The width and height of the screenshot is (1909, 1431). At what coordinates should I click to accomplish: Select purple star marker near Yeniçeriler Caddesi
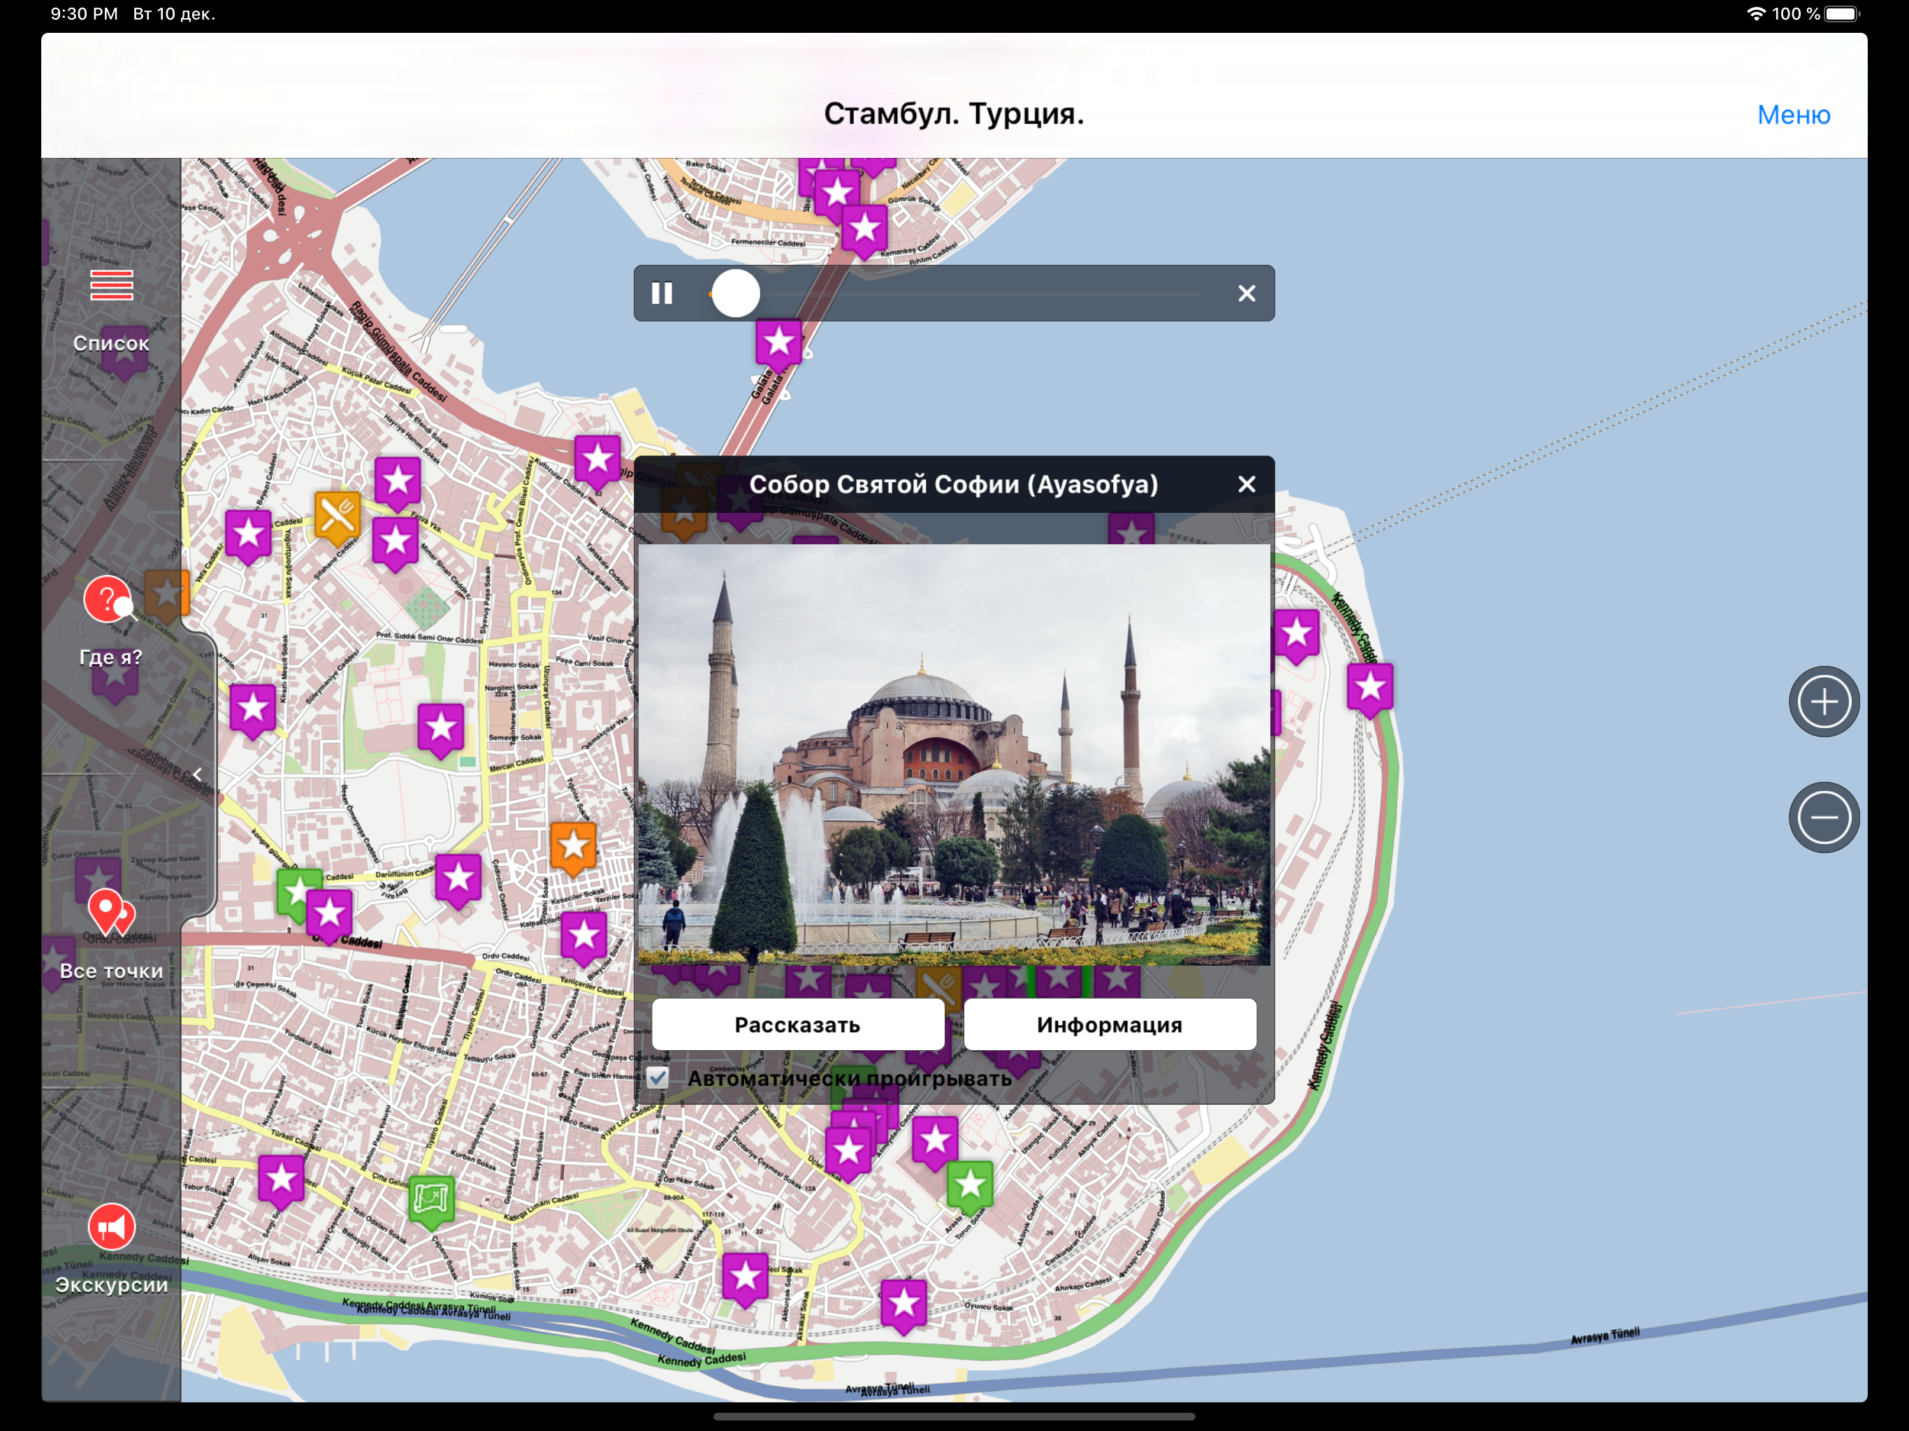point(584,938)
